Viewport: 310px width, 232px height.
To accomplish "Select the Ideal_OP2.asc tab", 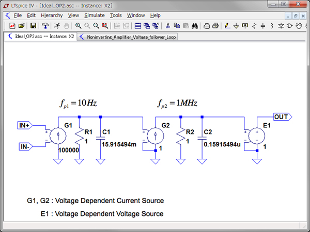I will [x=41, y=37].
